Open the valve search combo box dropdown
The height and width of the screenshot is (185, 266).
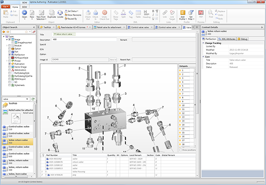[27, 99]
